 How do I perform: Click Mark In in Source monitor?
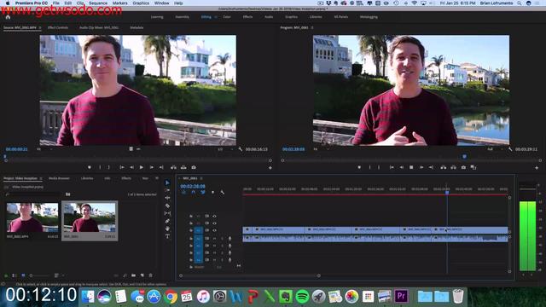click(x=100, y=167)
